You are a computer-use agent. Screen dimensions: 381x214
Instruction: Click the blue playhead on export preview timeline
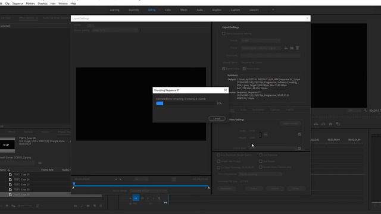tap(74, 184)
